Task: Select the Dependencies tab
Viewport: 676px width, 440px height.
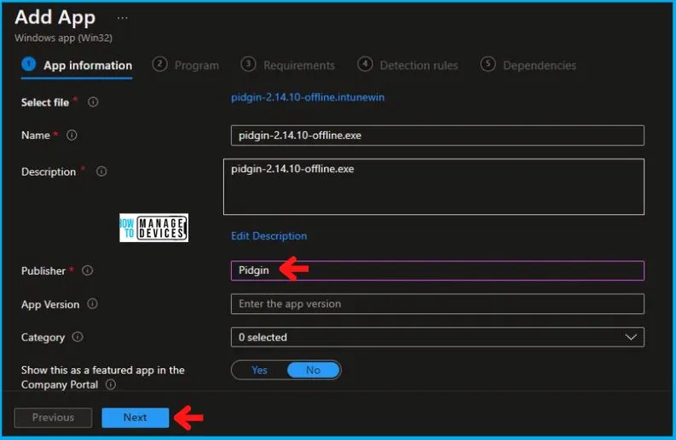Action: [529, 65]
